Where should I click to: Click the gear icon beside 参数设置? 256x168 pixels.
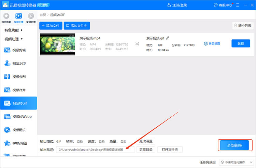coord(205,43)
